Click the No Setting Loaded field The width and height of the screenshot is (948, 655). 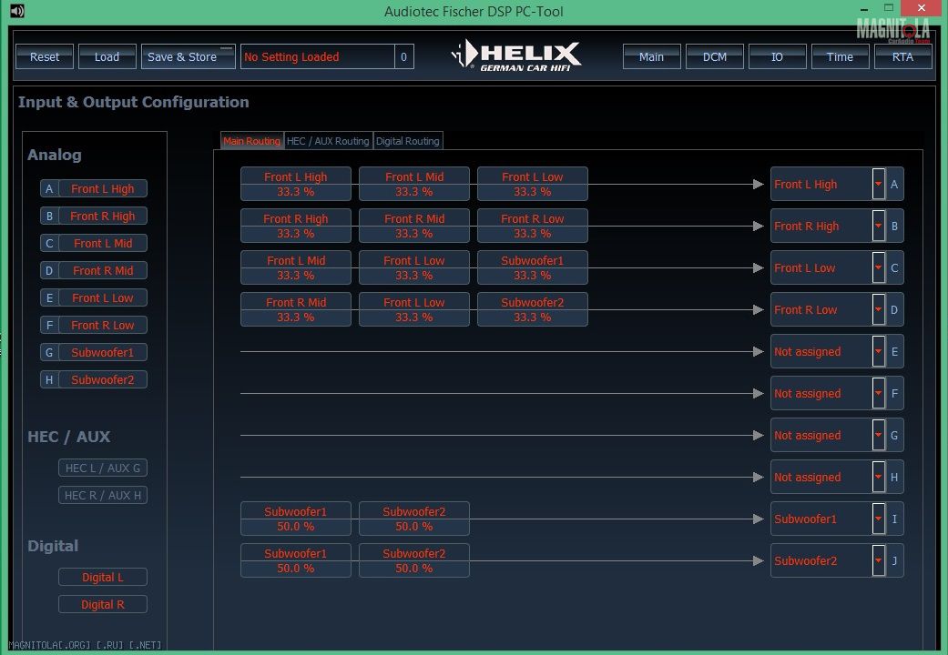[317, 56]
